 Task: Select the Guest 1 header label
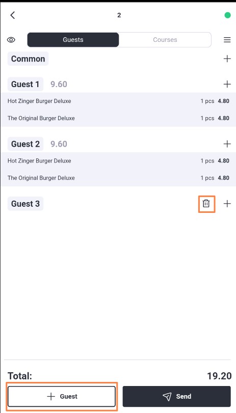pos(25,84)
